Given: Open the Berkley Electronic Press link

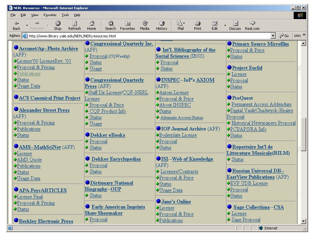Looking at the screenshot, I should pyautogui.click(x=46, y=221).
